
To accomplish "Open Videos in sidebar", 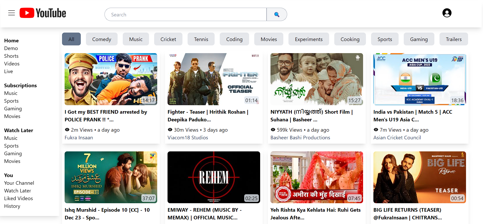I will click(12, 64).
